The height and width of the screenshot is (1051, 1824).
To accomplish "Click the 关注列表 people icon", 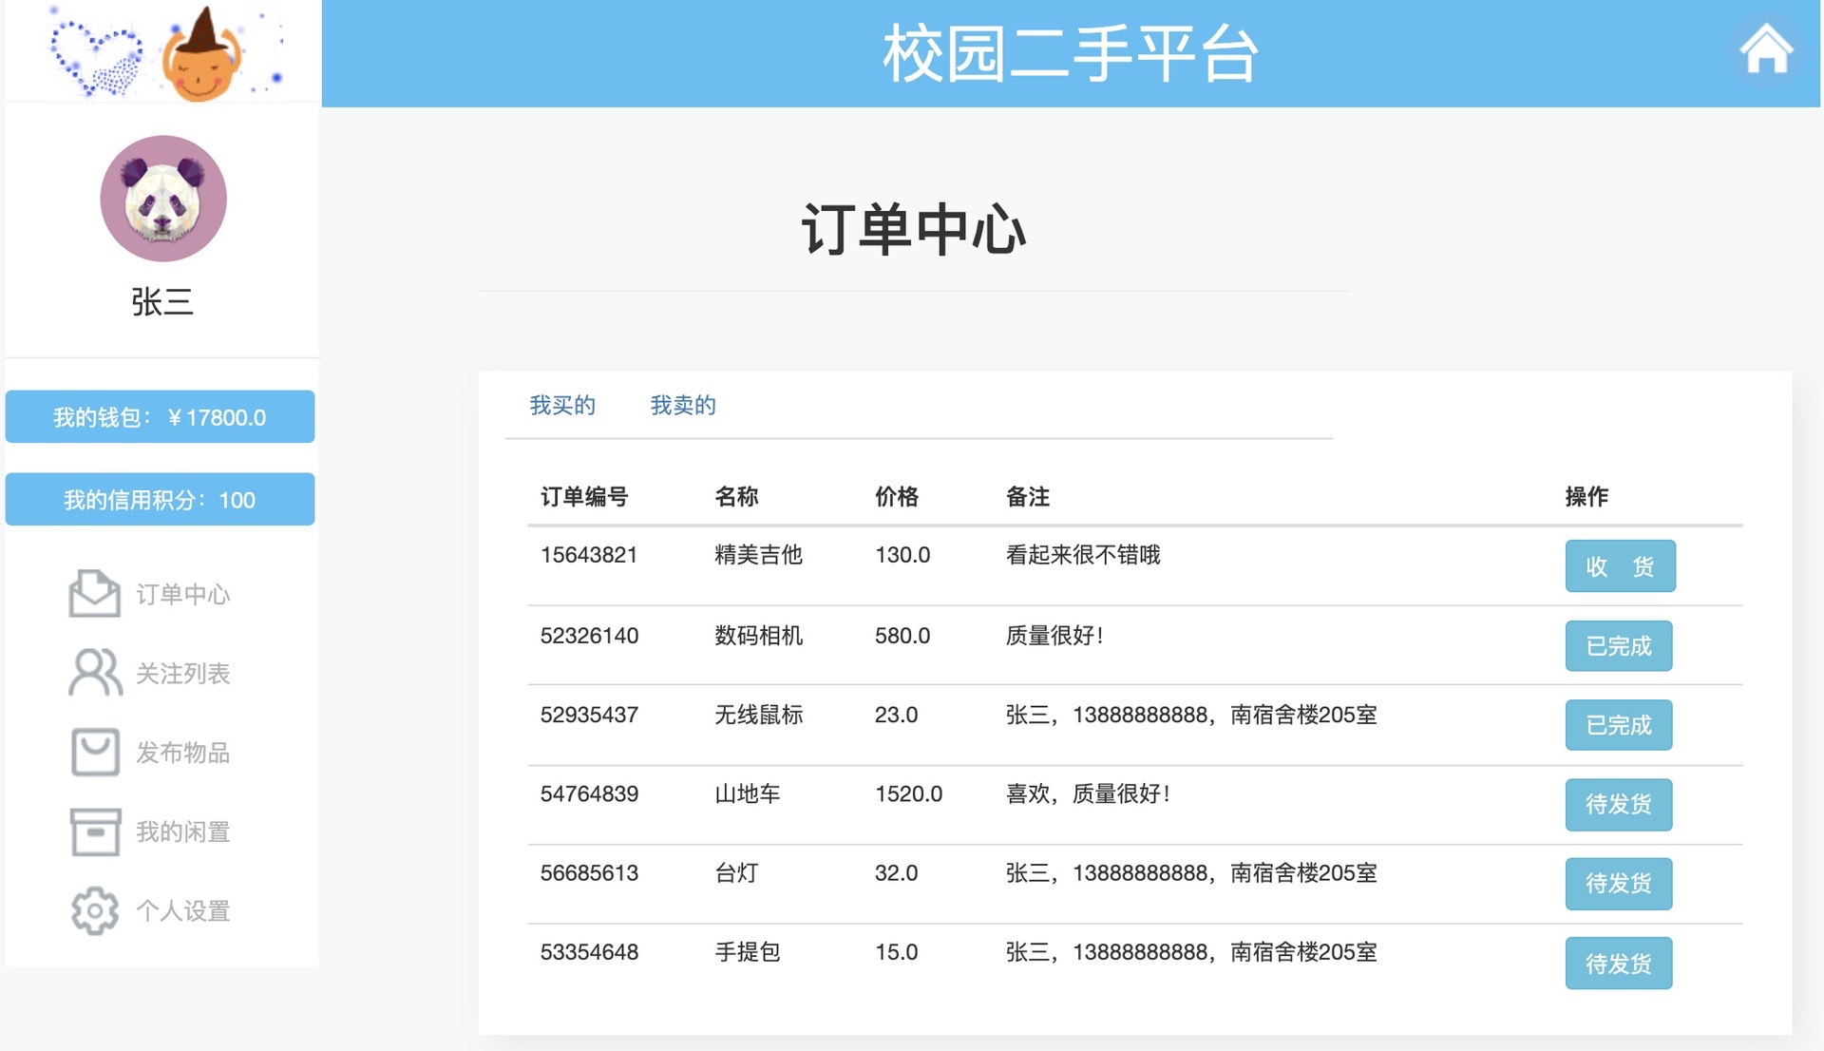I will pyautogui.click(x=93, y=674).
